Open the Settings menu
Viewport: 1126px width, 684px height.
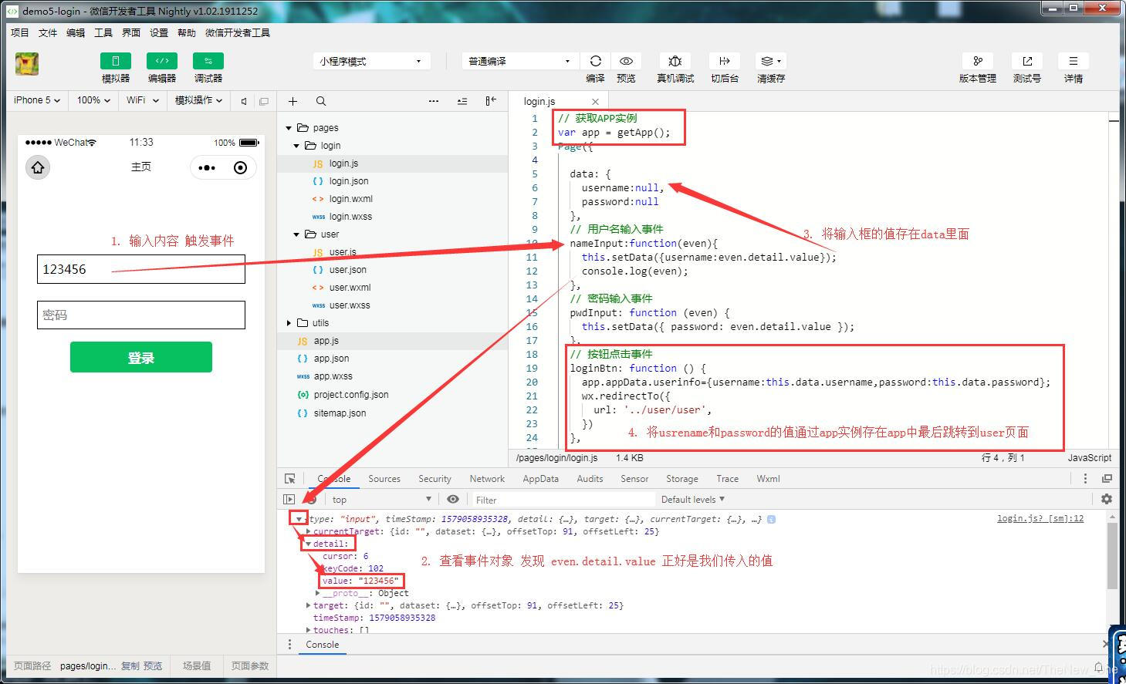tap(159, 32)
